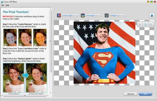Click the color saturation rainbow icon
This screenshot has height=101, width=157.
pos(83,16)
